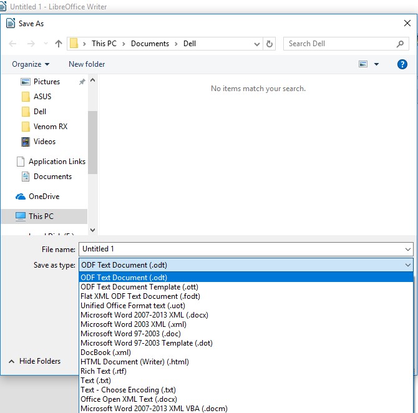Choose Text (.txt) file type
The width and height of the screenshot is (418, 413).
246,380
